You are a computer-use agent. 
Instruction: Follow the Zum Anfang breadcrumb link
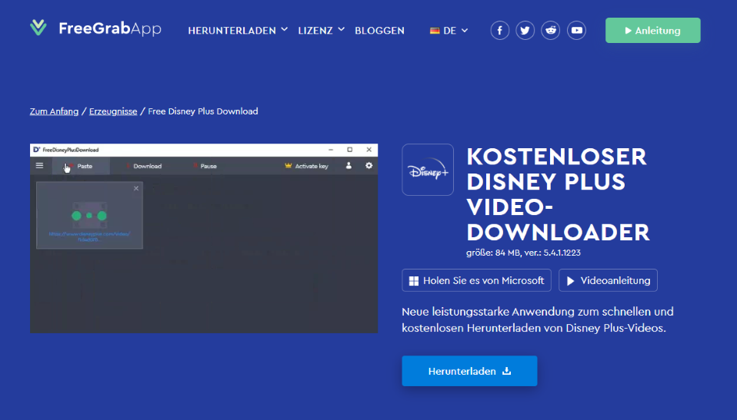54,111
